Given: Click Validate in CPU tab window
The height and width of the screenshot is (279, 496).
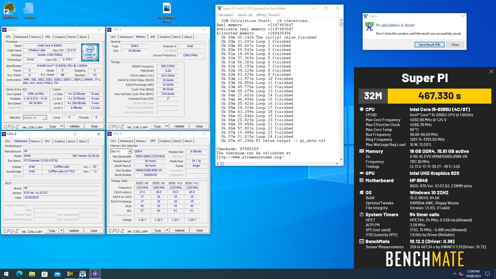Looking at the screenshot, I should point(74,126).
